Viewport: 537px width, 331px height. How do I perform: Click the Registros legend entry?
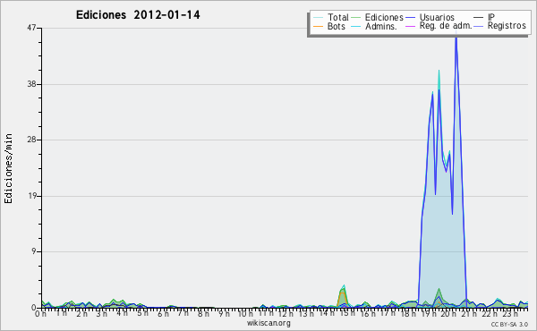point(507,26)
